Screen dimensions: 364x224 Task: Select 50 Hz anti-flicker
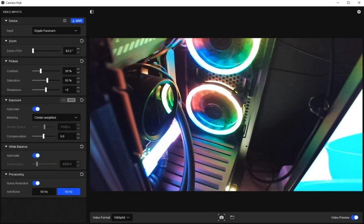pos(44,192)
